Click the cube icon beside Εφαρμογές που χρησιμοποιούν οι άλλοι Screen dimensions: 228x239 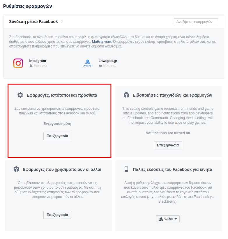pyautogui.click(x=16, y=169)
